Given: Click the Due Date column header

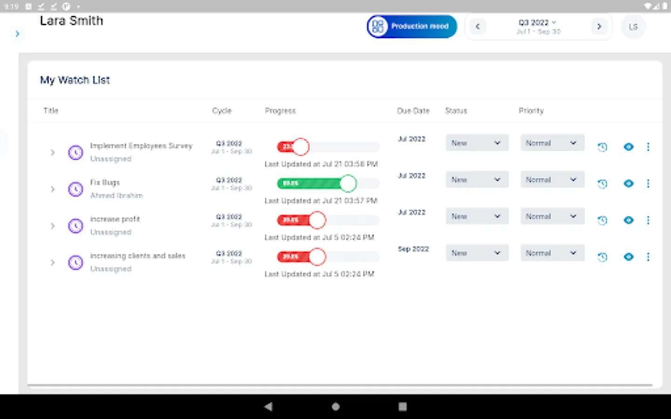Looking at the screenshot, I should click(413, 111).
